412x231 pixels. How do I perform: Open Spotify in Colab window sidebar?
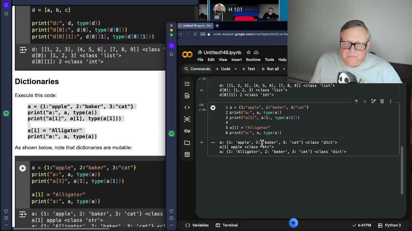(x=172, y=134)
